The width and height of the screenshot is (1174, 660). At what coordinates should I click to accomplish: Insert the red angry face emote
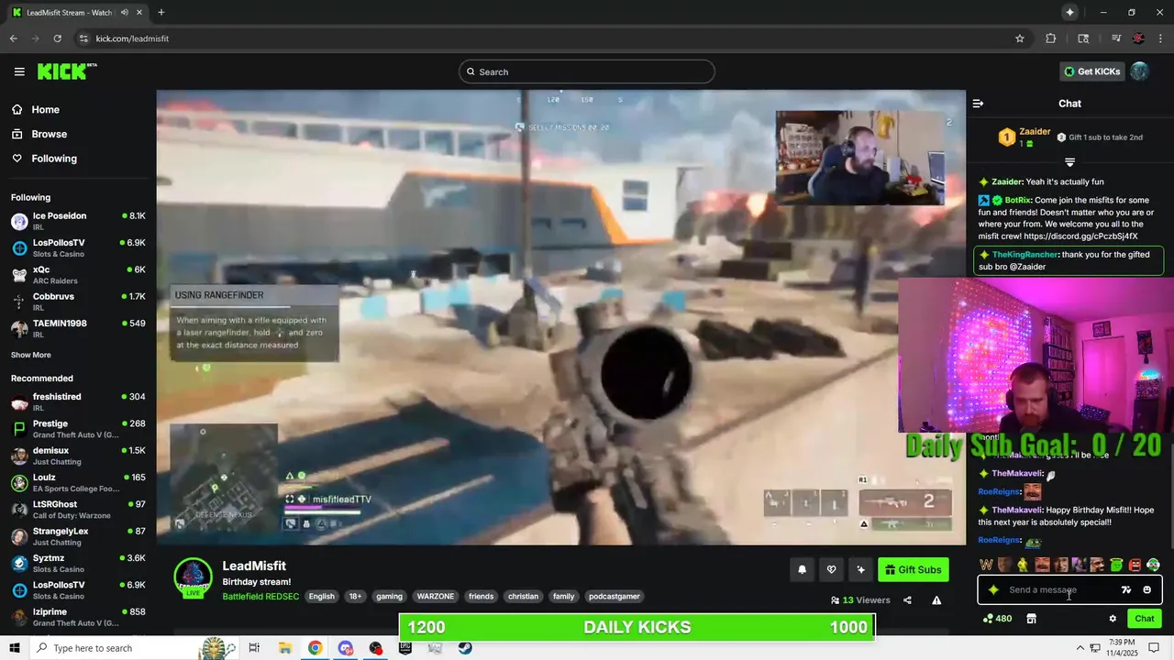click(x=1135, y=565)
